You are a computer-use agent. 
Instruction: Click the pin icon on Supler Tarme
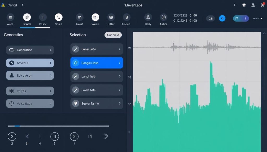coord(76,103)
